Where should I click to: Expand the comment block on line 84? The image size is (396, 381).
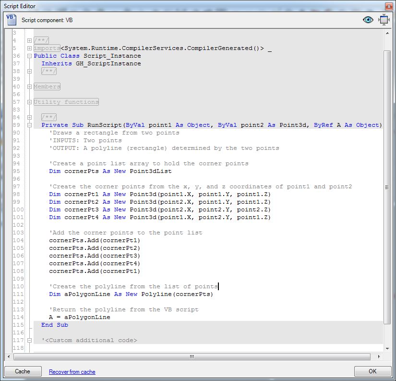[x=29, y=117]
